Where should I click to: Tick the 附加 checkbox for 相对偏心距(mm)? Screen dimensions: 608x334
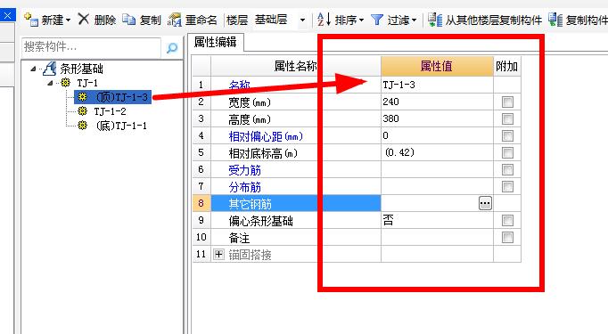pos(507,135)
